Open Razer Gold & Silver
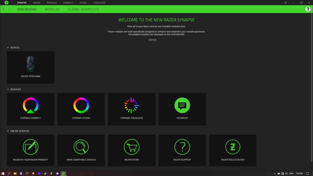This screenshot has height=176, width=313. (233, 147)
